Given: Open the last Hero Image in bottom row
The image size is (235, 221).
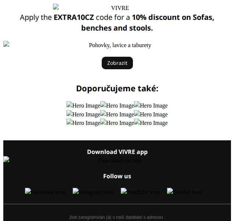Looking at the screenshot, I should pos(151,123).
